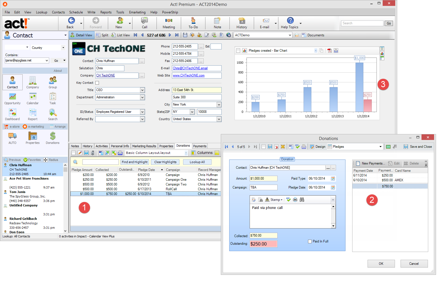Screen dimensions: 438x281
Task: Expand the Title dropdown
Action: click(143, 90)
